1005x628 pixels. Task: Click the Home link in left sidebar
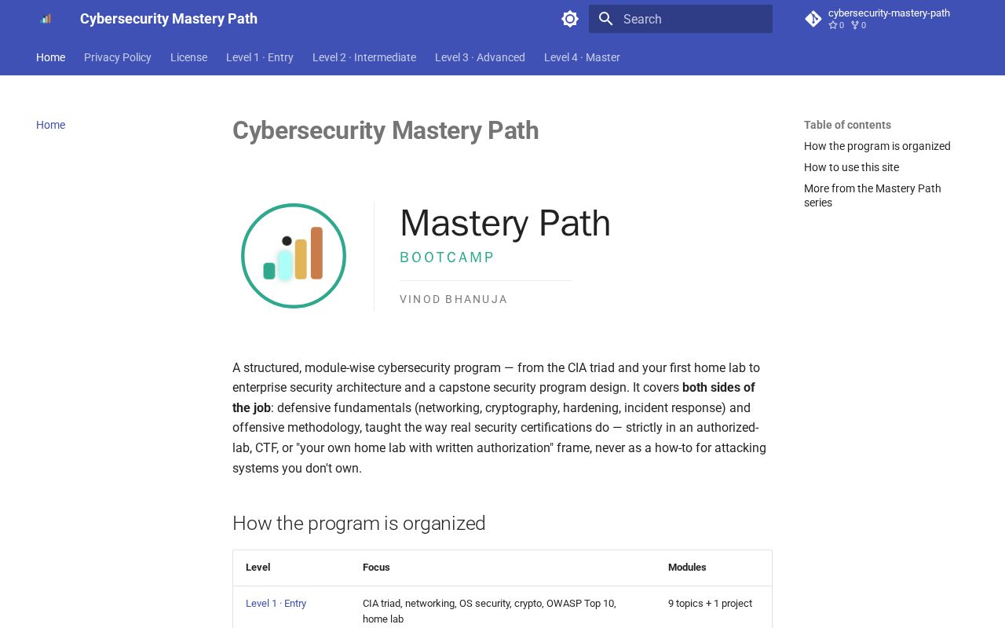pyautogui.click(x=51, y=125)
